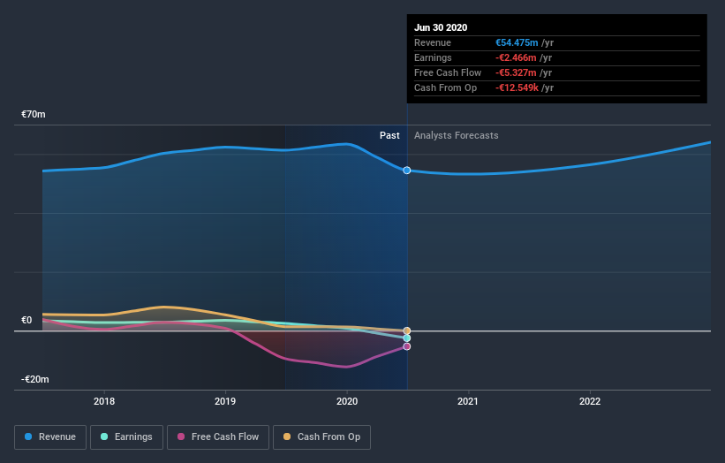Select the 2020 x-axis label
This screenshot has height=463, width=725.
click(x=347, y=401)
